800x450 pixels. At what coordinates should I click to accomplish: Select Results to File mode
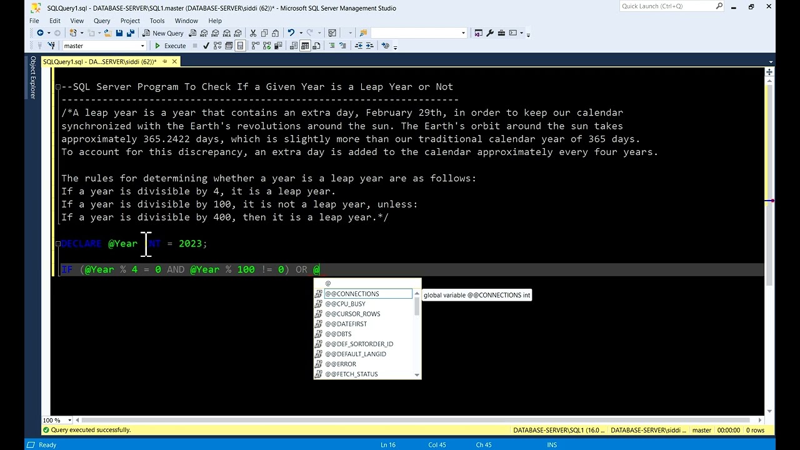316,46
